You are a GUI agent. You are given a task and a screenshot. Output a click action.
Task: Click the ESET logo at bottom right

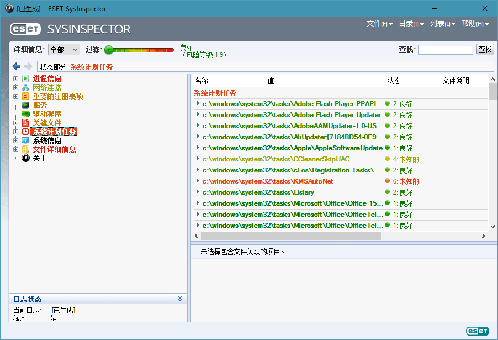(x=477, y=331)
